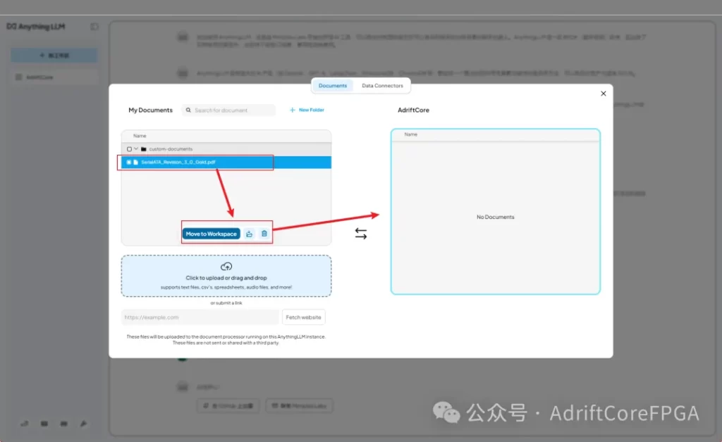Screen dimensions: 722x442
Task: Open the AdriftCore workspace in the sidebar
Action: [x=54, y=77]
